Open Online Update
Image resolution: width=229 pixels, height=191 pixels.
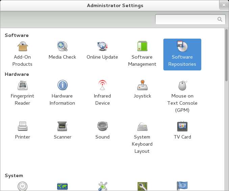click(x=102, y=50)
